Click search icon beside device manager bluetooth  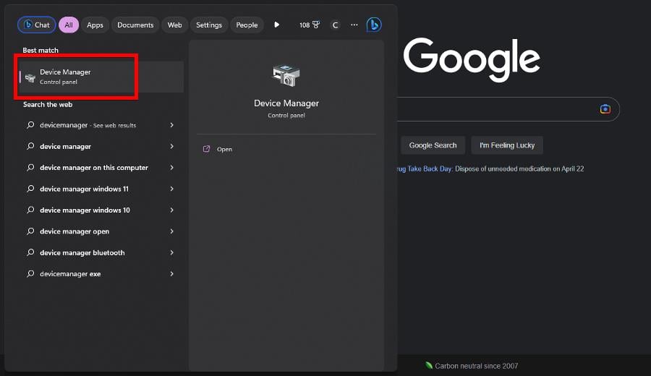coord(30,252)
